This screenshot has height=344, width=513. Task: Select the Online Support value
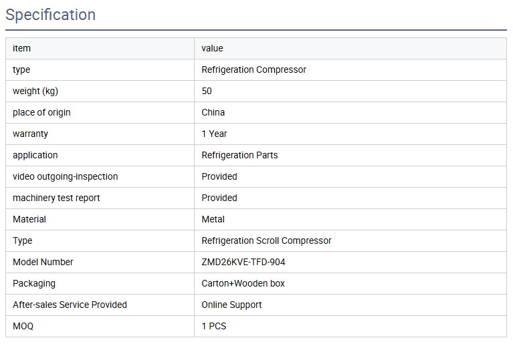[x=231, y=305]
